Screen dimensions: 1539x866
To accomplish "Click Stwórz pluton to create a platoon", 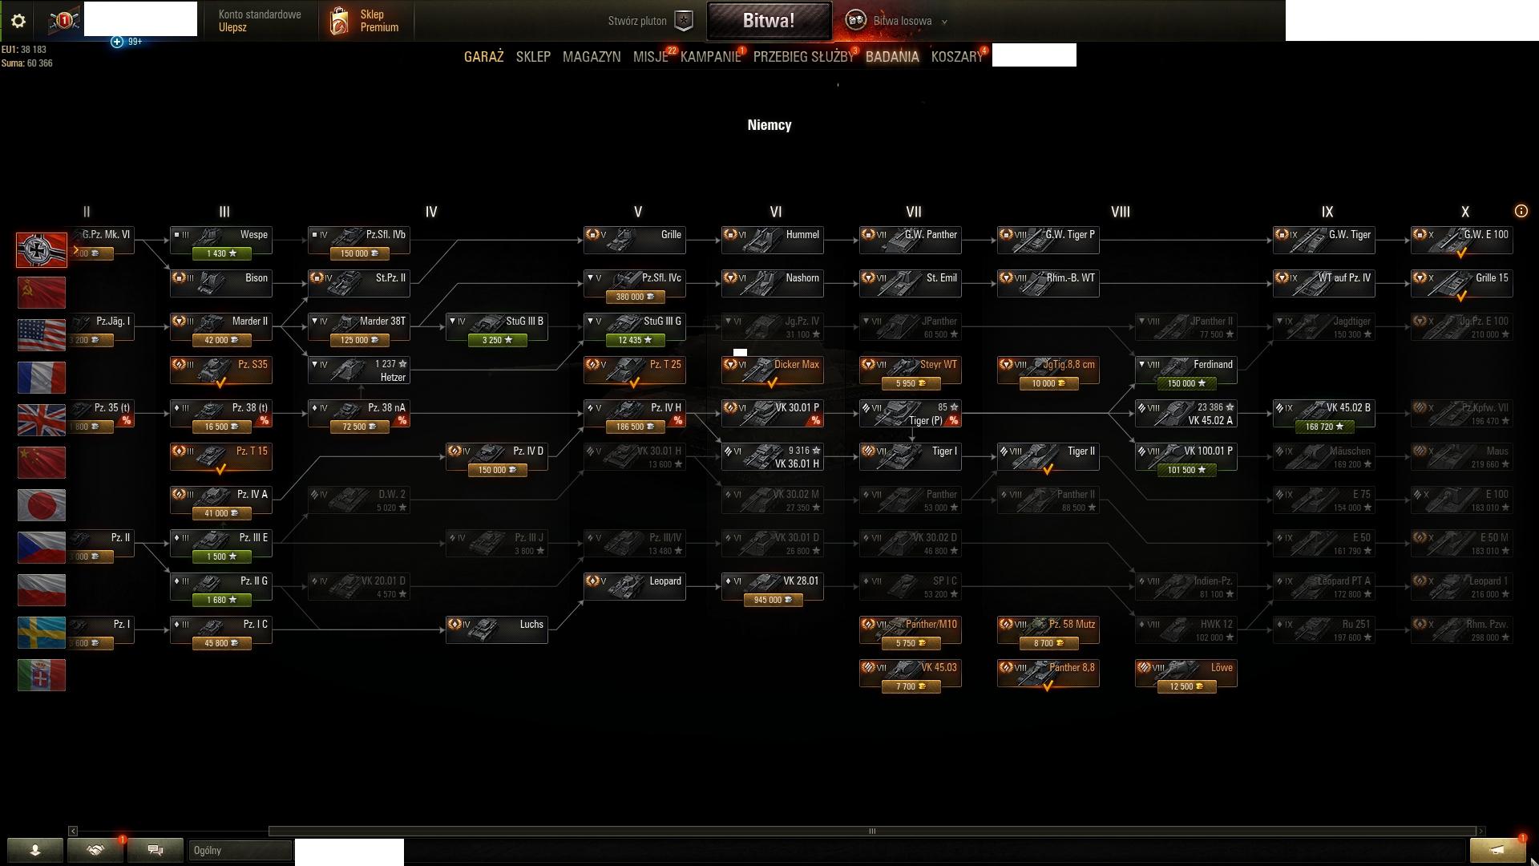I will coord(637,21).
